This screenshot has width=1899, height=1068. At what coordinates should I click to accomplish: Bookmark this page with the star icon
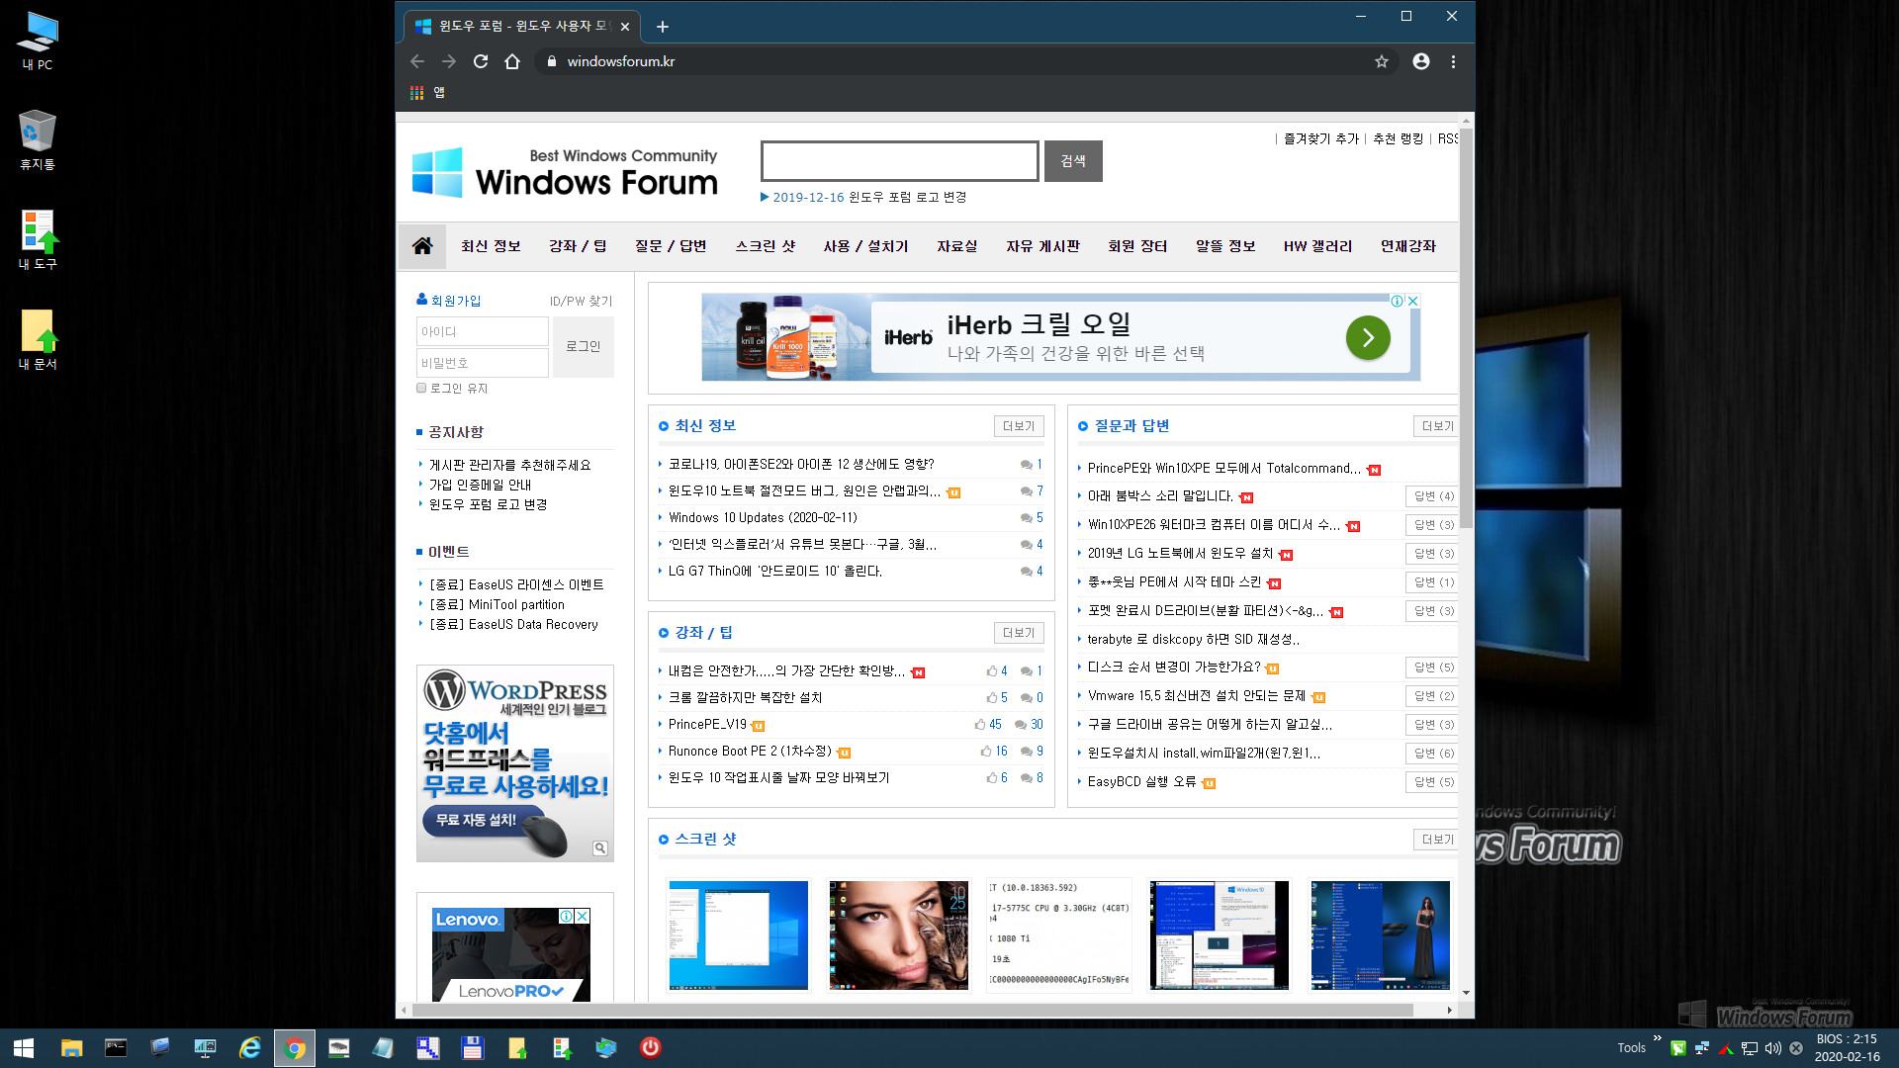1382,61
